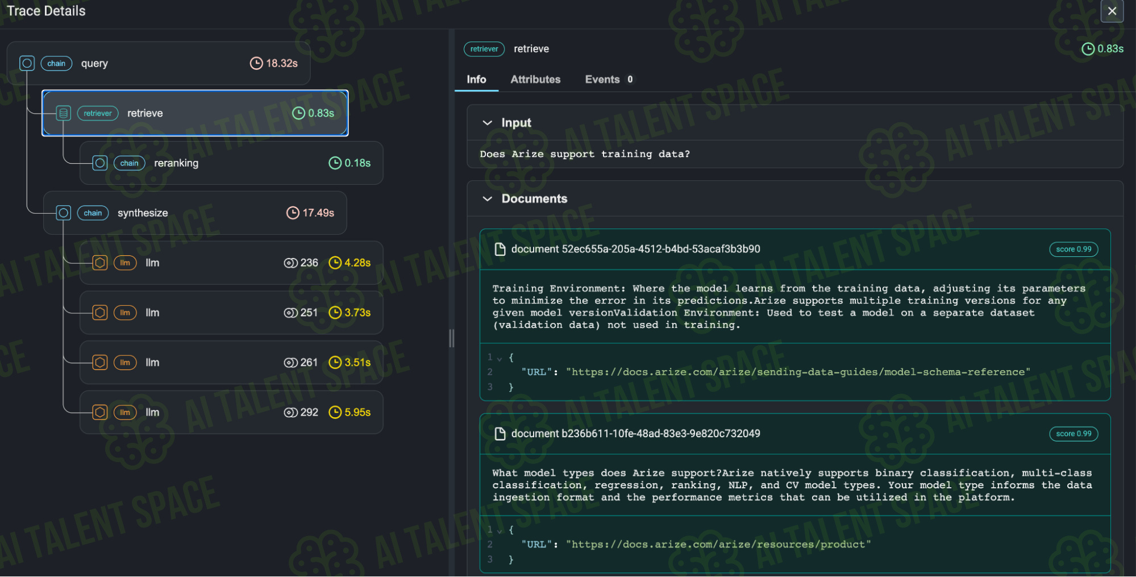Click the chain badge in the synthesize row
Image resolution: width=1136 pixels, height=577 pixels.
(x=93, y=213)
